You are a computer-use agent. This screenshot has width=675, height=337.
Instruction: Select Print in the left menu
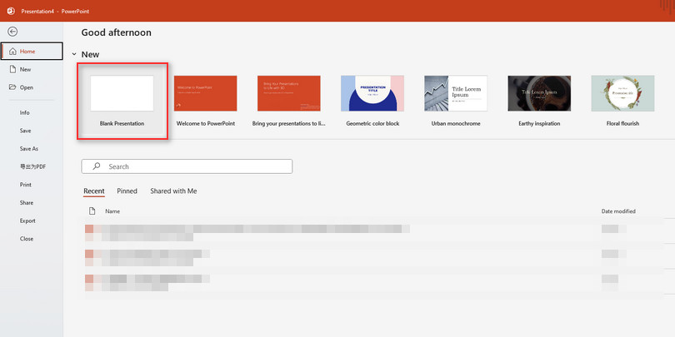pos(26,185)
